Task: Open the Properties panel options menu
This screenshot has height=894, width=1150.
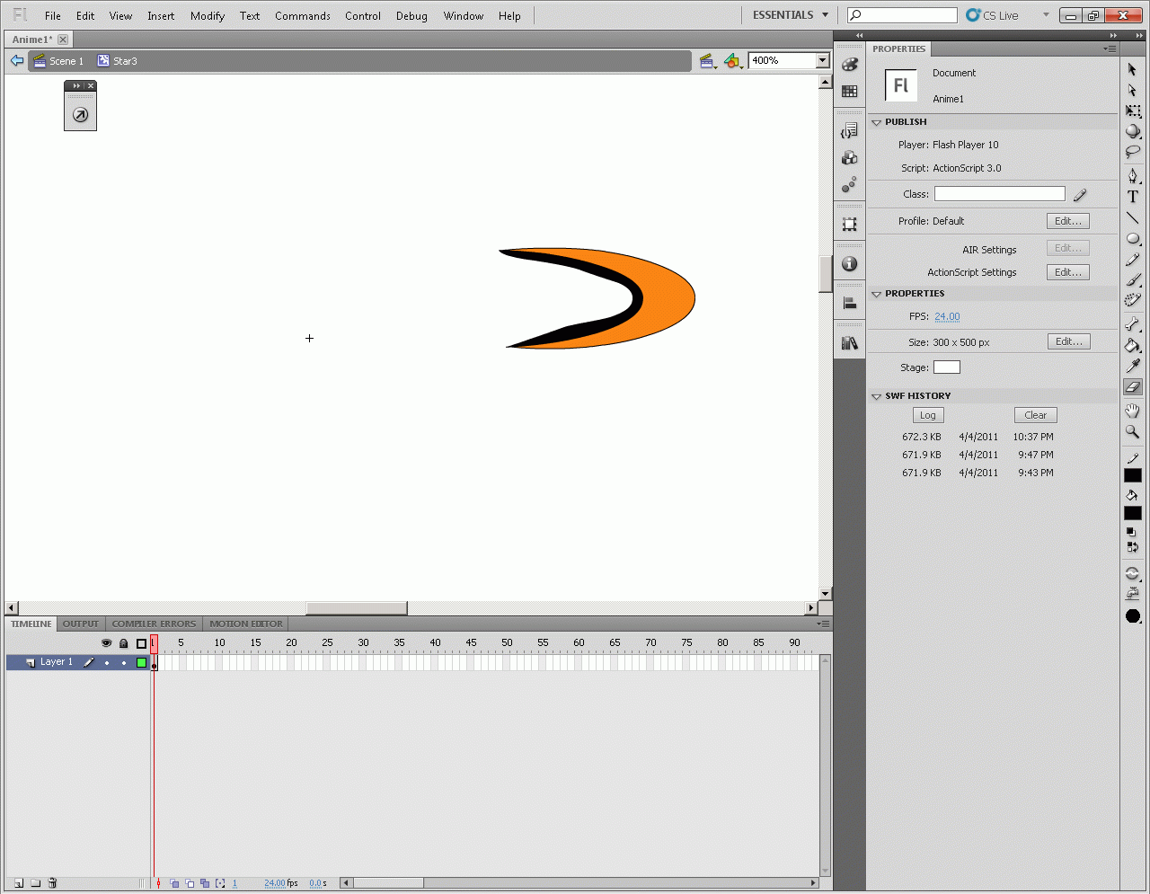Action: 1110,49
